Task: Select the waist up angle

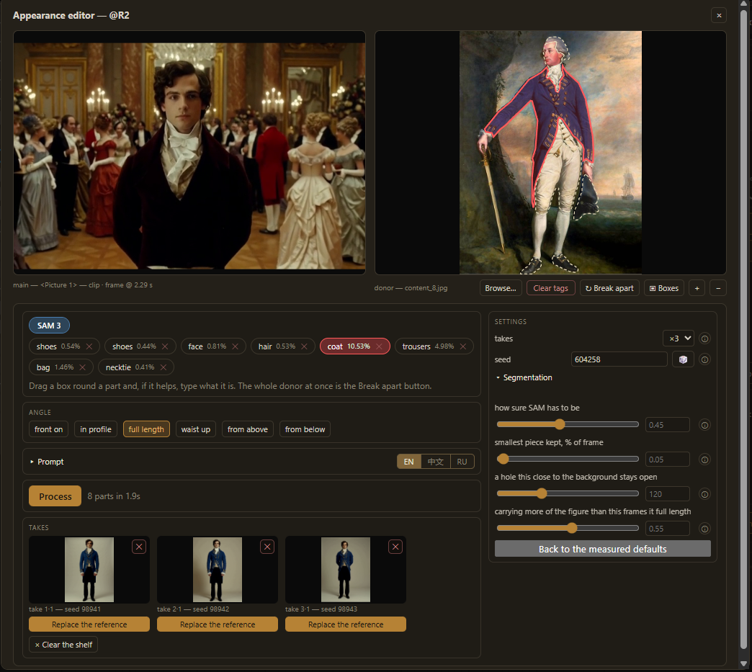Action: click(x=196, y=429)
